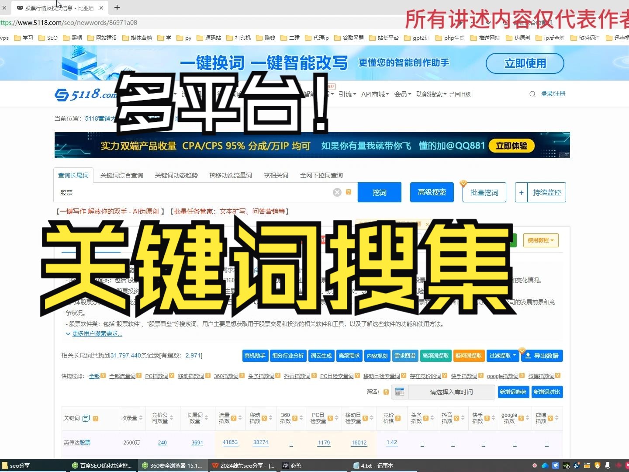This screenshot has height=472, width=629.
Task: Open the 站长平台 bookmark folder
Action: click(x=384, y=38)
